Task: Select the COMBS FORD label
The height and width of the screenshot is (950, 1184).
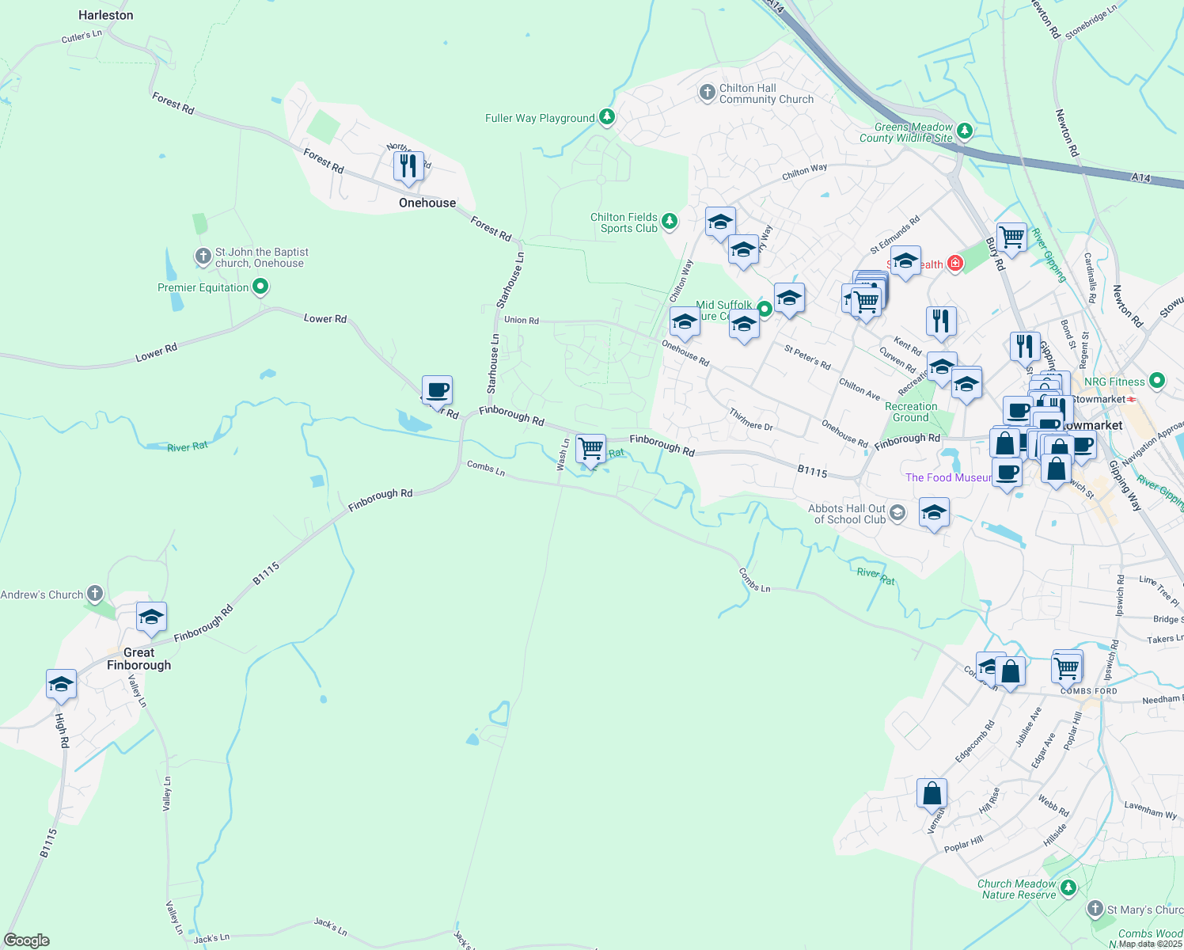Action: click(1089, 691)
